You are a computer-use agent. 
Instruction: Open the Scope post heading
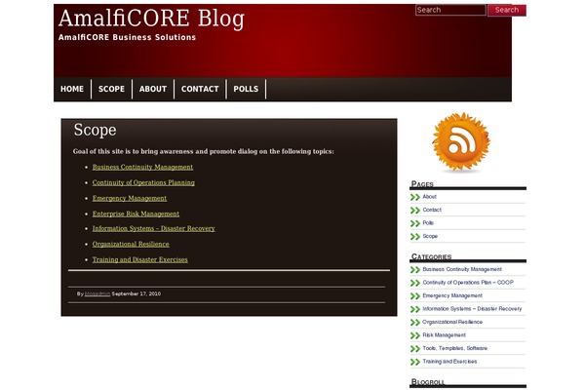coord(95,130)
